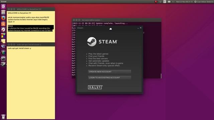Open the mail indicator in the top panel
214x120 pixels.
[x=169, y=2]
